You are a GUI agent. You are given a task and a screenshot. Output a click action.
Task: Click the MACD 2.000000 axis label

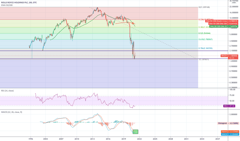(233, 114)
